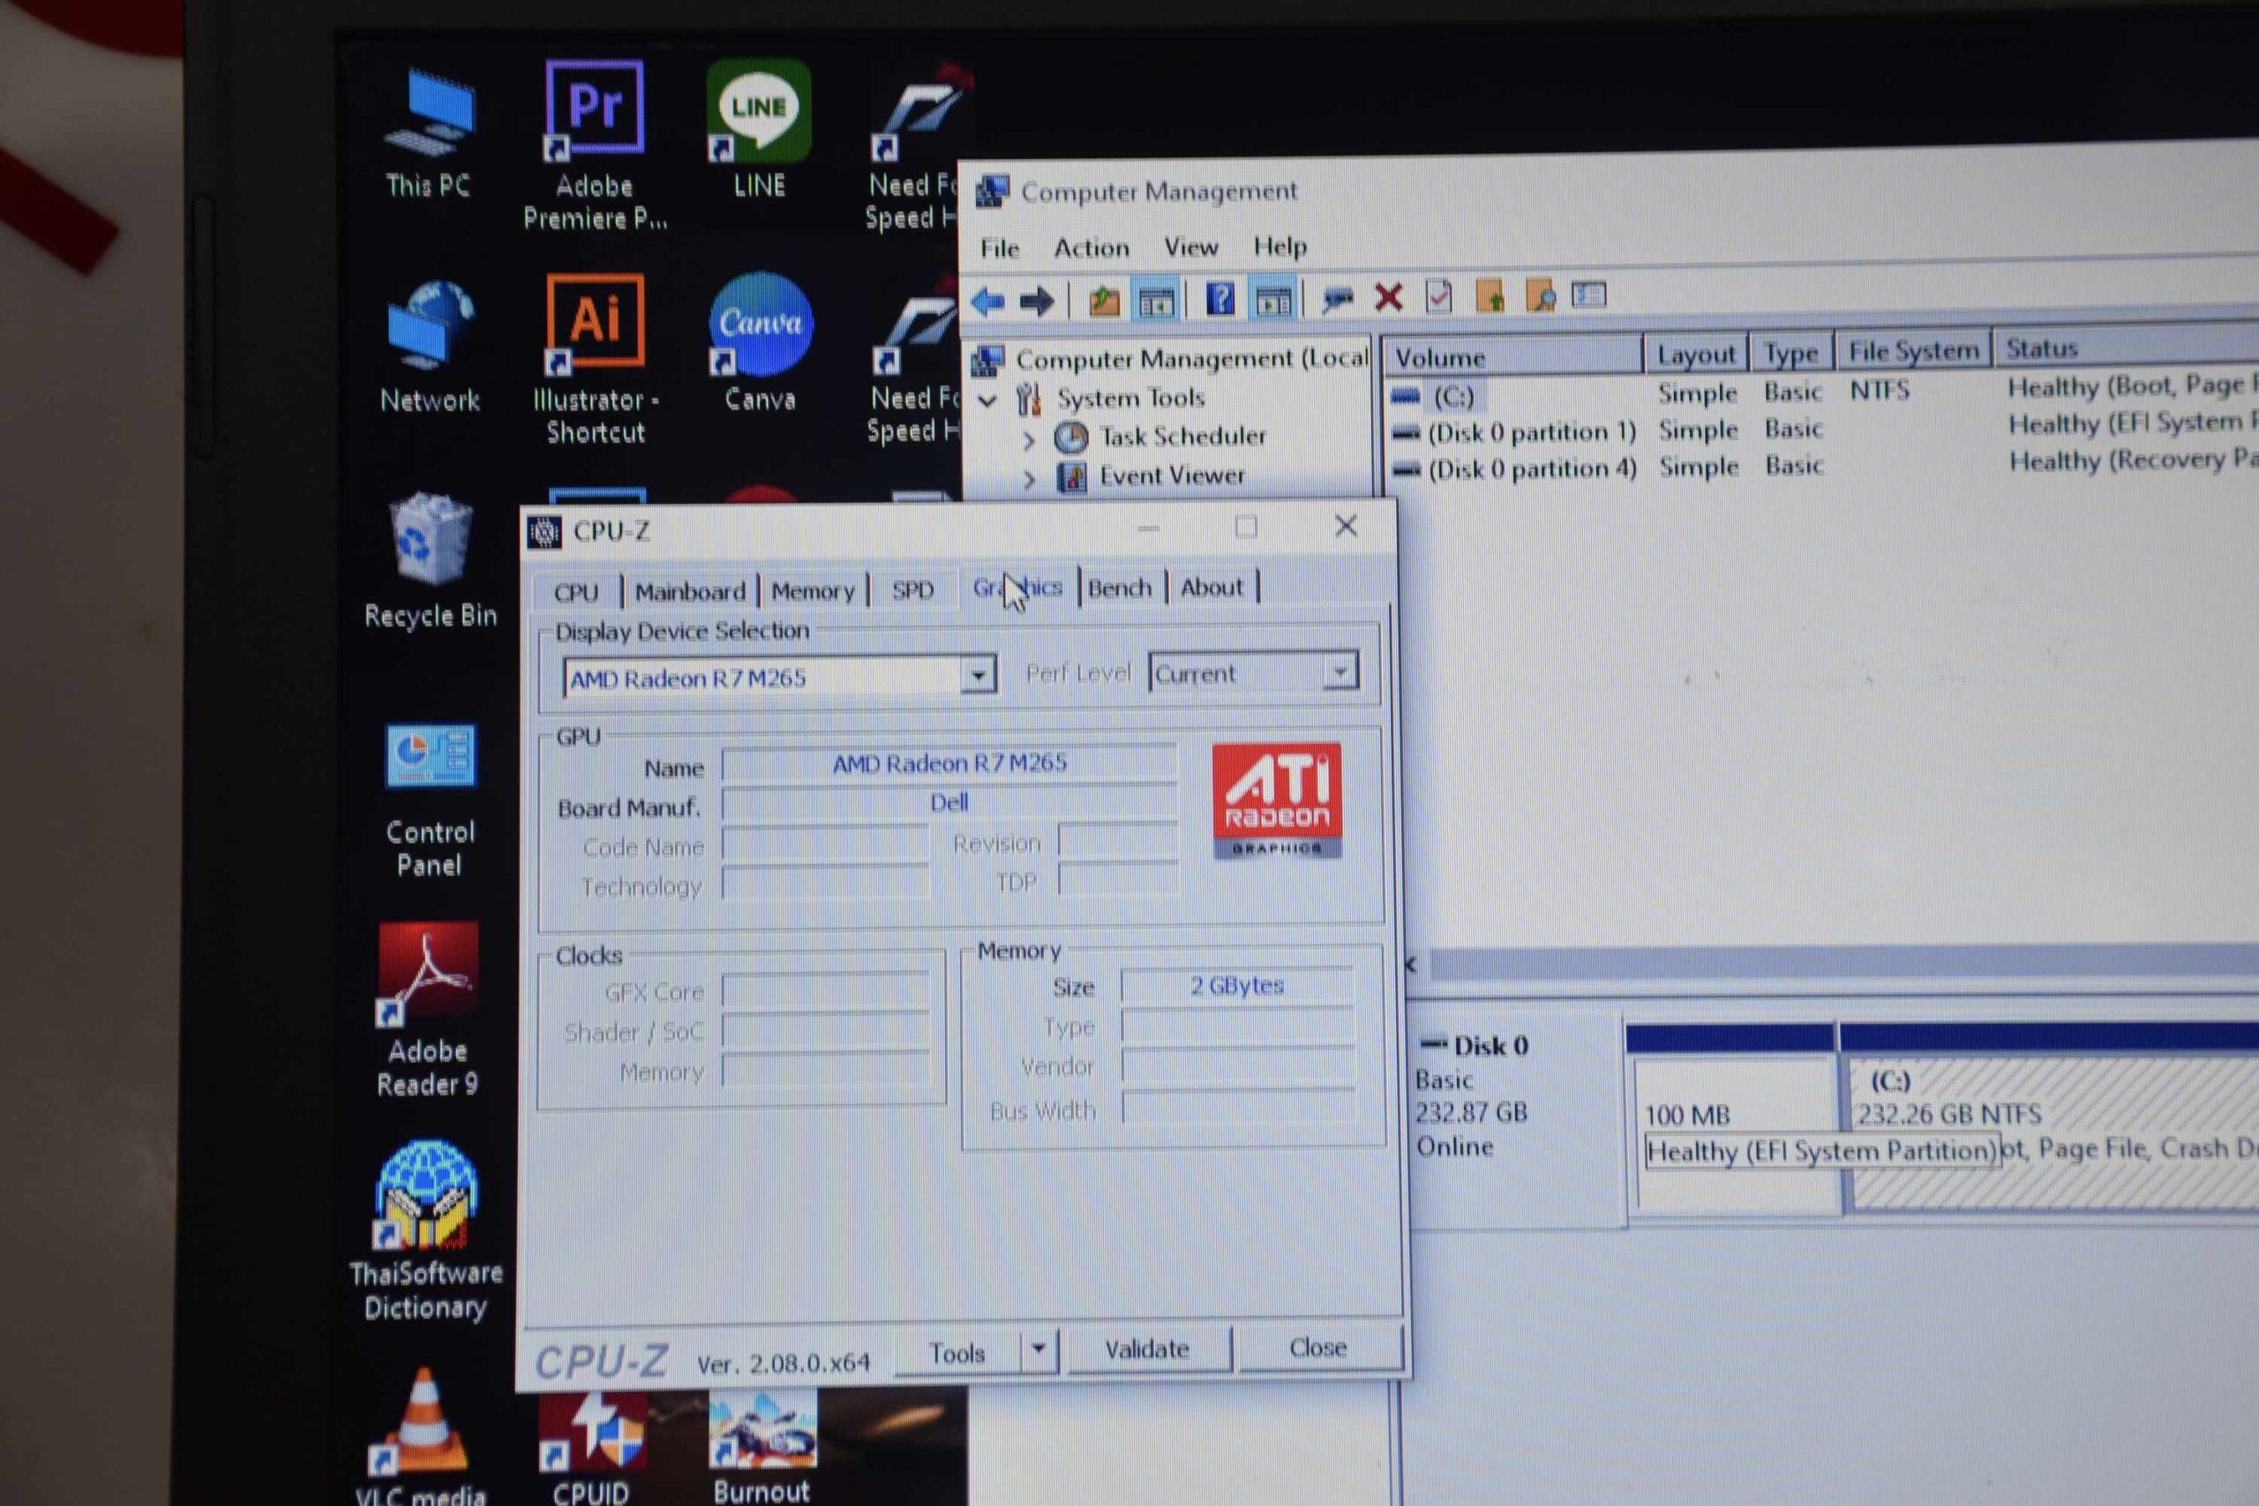This screenshot has height=1506, width=2259.
Task: Select Event Viewer in the tree
Action: (x=1171, y=476)
